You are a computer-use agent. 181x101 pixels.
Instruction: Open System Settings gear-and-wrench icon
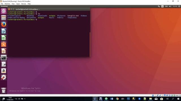[4, 77]
